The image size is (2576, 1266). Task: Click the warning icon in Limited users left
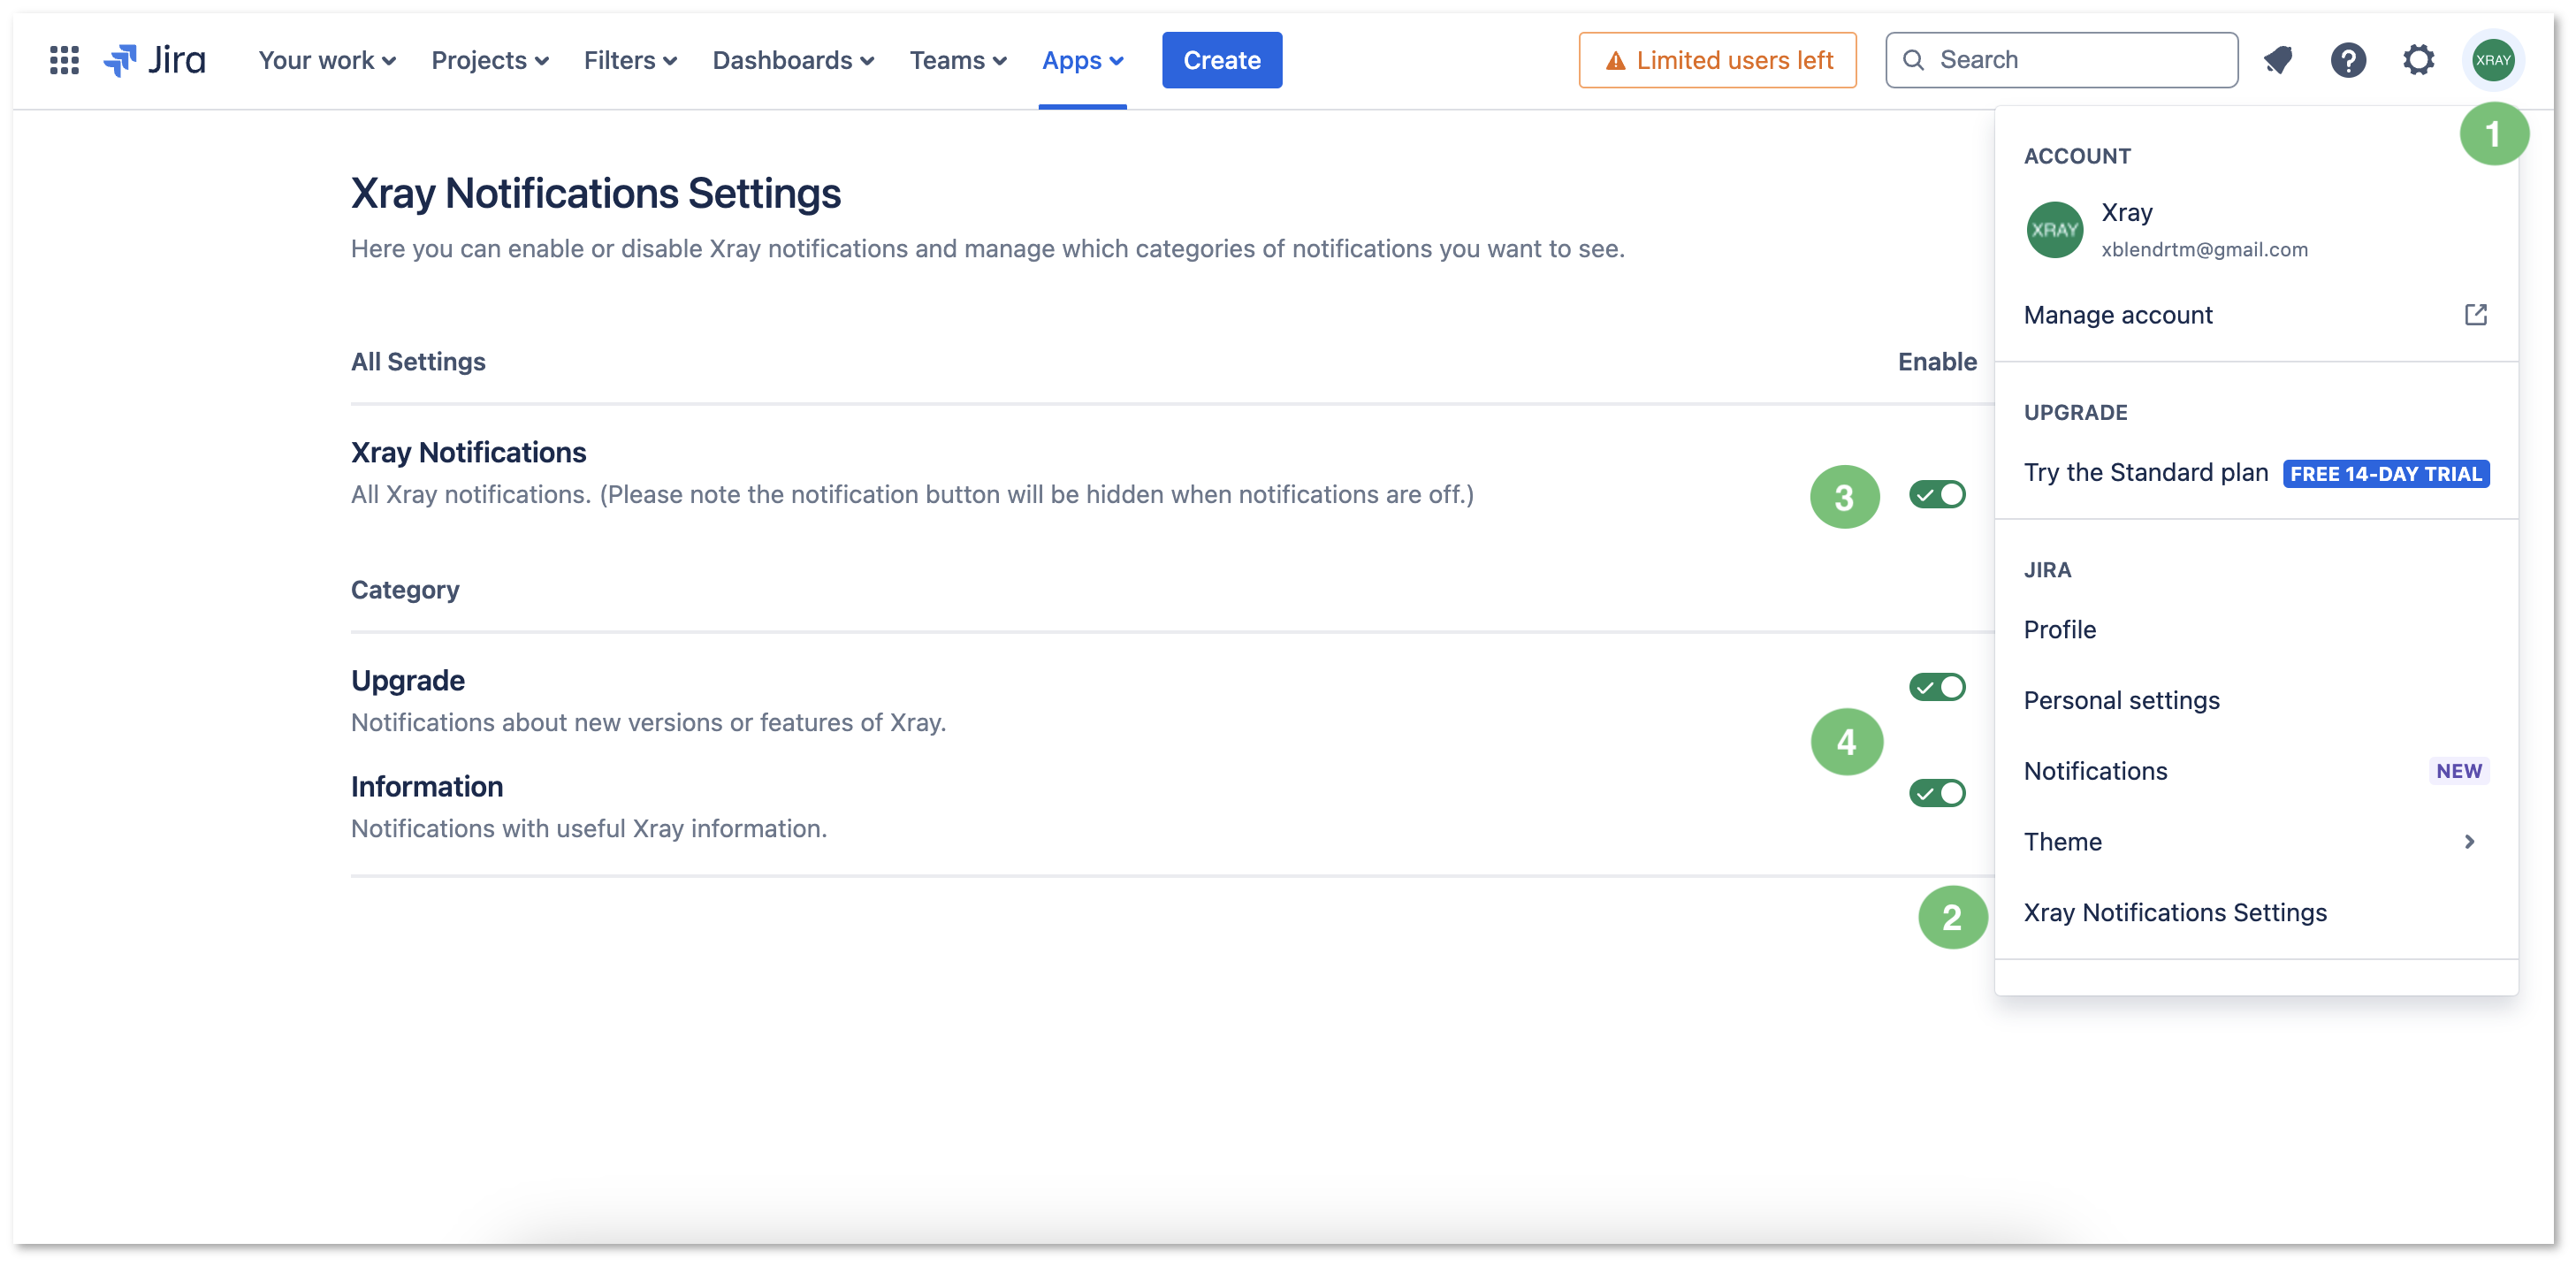[x=1615, y=61]
